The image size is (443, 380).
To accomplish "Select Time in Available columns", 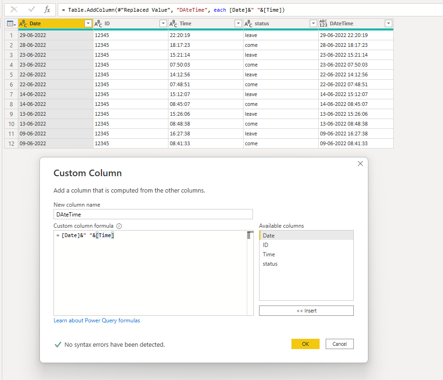I will (306, 254).
